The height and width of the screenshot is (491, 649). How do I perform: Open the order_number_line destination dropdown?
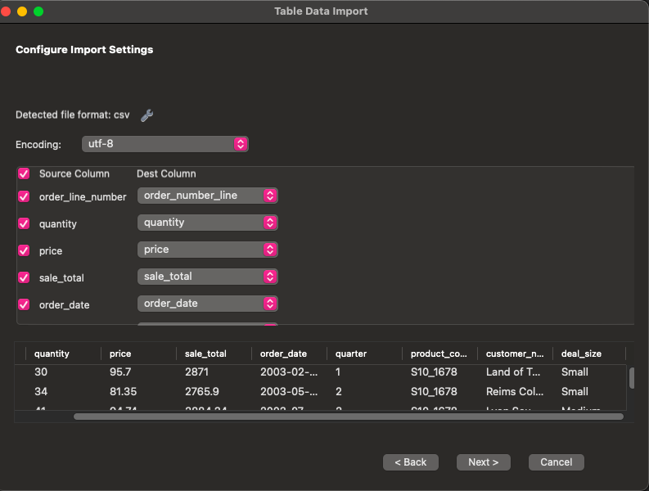(x=208, y=196)
